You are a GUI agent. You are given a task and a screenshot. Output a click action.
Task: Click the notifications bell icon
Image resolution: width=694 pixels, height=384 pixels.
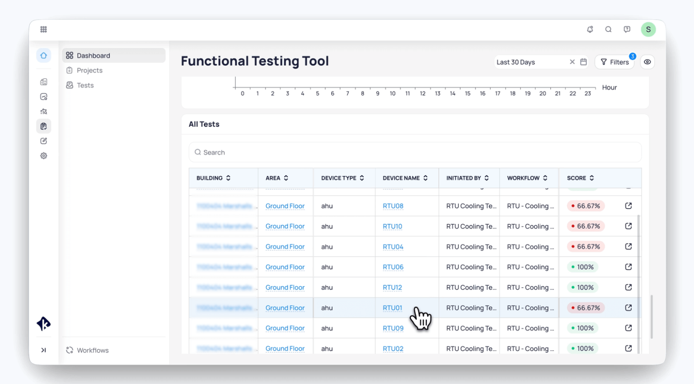[590, 29]
